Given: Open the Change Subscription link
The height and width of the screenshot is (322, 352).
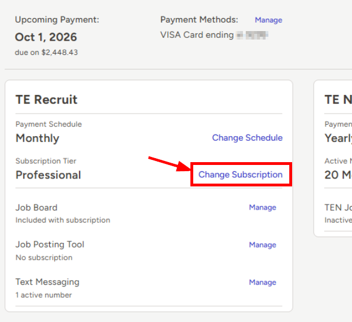Looking at the screenshot, I should (241, 175).
